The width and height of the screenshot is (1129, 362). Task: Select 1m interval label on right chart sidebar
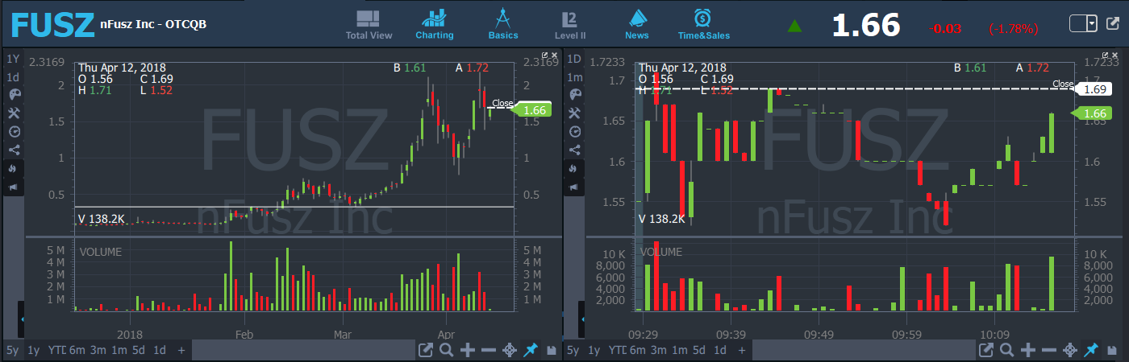[x=575, y=77]
